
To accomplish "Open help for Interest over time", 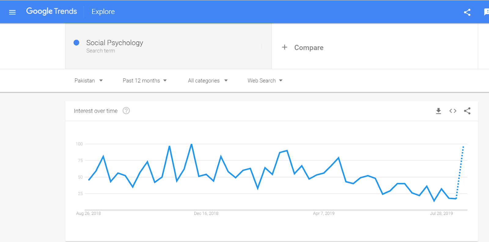I will [x=126, y=111].
